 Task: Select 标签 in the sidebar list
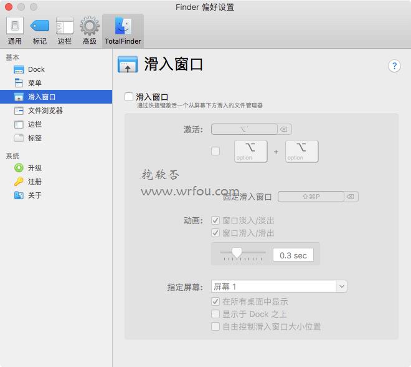(56, 138)
